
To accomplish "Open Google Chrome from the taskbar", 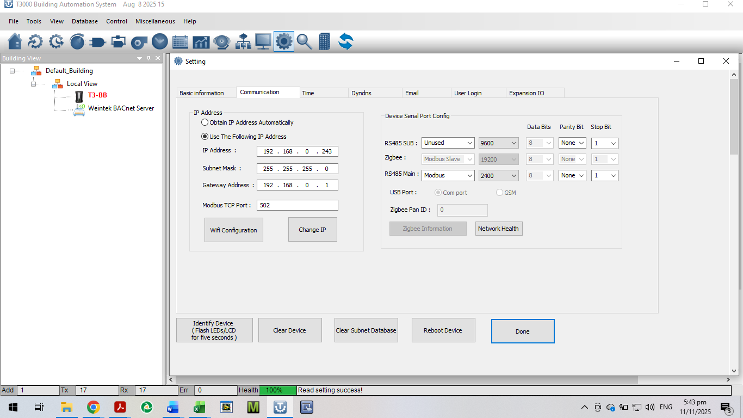I will 94,407.
